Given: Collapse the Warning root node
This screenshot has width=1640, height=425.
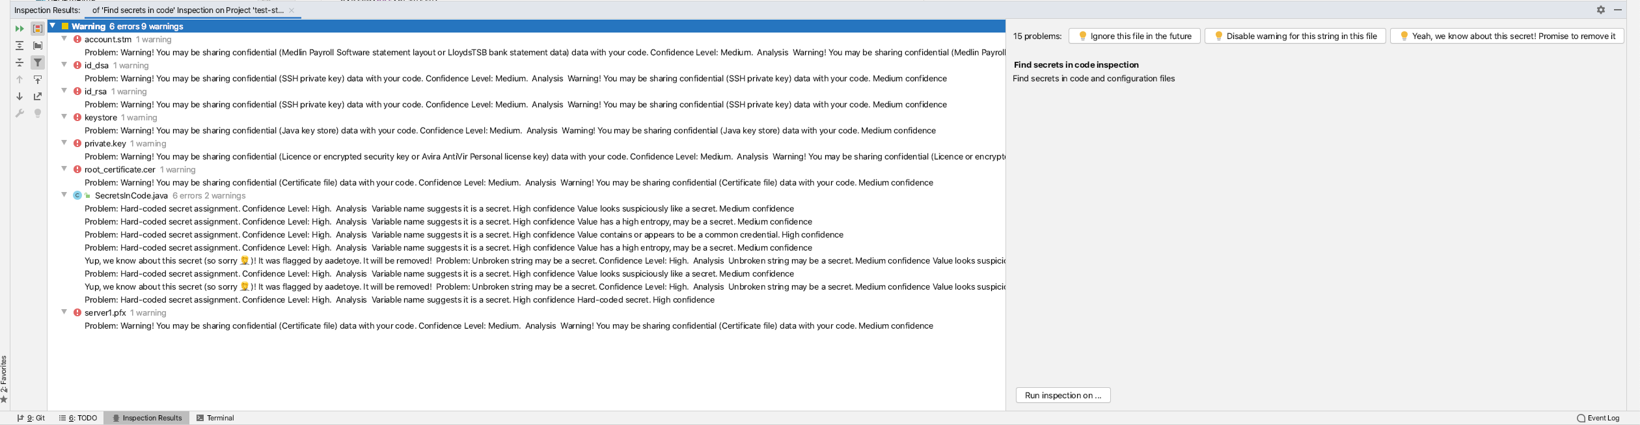Looking at the screenshot, I should (x=53, y=26).
